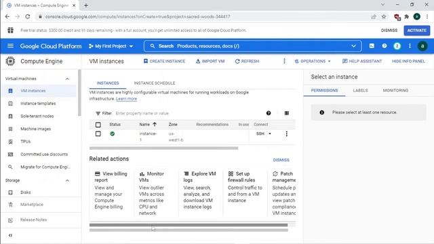Viewport: 434px width, 244px height.
Task: Open the View billing report card
Action: coord(111,190)
